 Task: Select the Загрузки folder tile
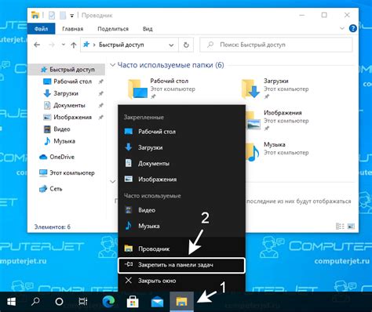[275, 89]
